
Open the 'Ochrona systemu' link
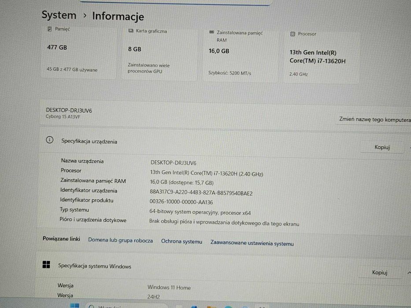pyautogui.click(x=181, y=241)
